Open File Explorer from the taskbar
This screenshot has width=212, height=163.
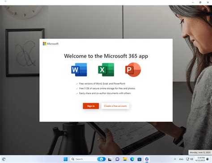pos(125,159)
